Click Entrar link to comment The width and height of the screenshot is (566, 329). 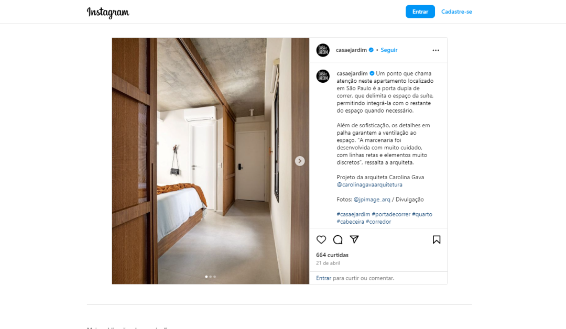323,278
